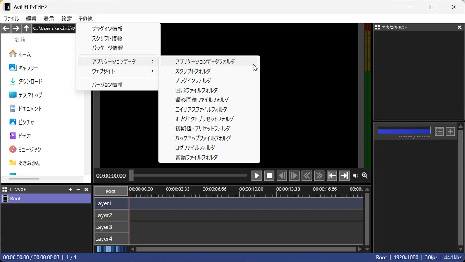Open ログファイルフォルダ
The width and height of the screenshot is (465, 262).
209,148
